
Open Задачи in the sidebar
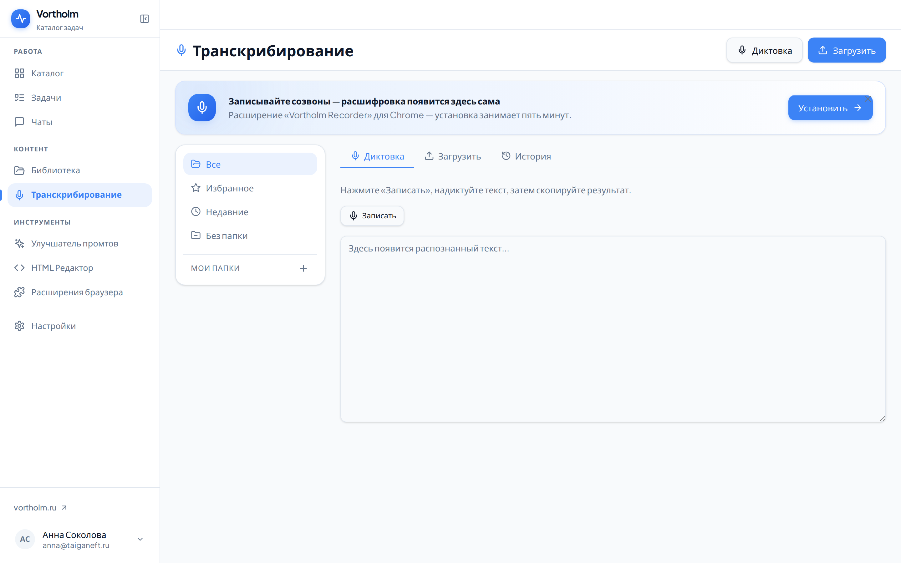tap(80, 98)
